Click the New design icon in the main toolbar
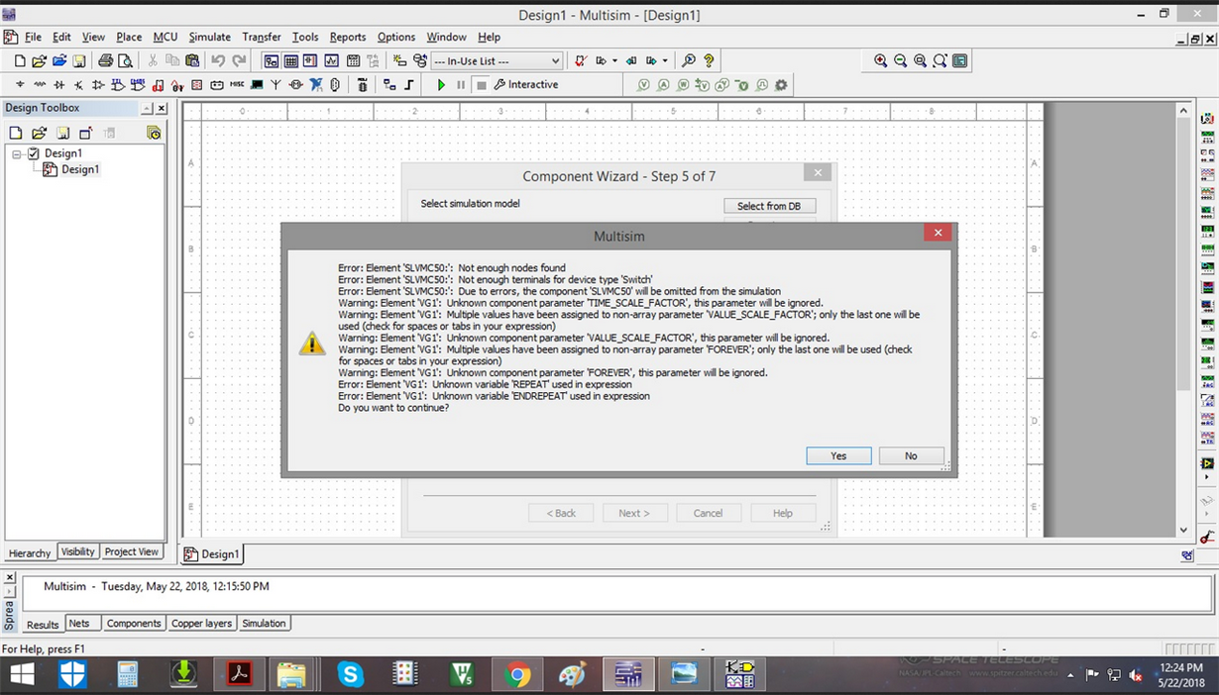The height and width of the screenshot is (695, 1219). (19, 60)
